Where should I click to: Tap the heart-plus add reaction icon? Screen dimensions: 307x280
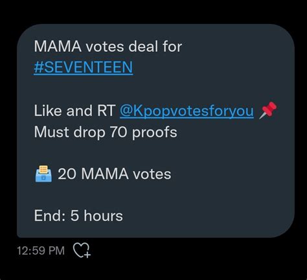coord(82,250)
